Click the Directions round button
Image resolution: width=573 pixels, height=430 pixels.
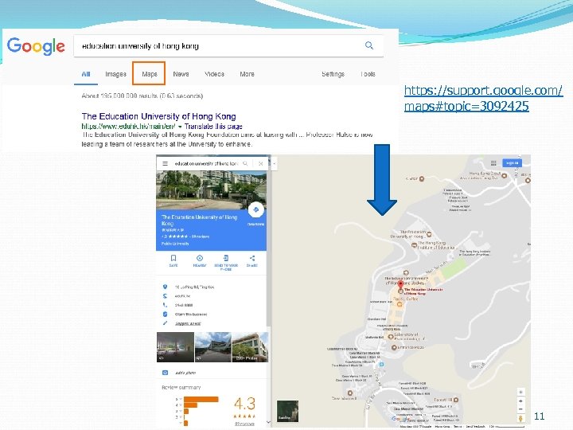pyautogui.click(x=255, y=210)
